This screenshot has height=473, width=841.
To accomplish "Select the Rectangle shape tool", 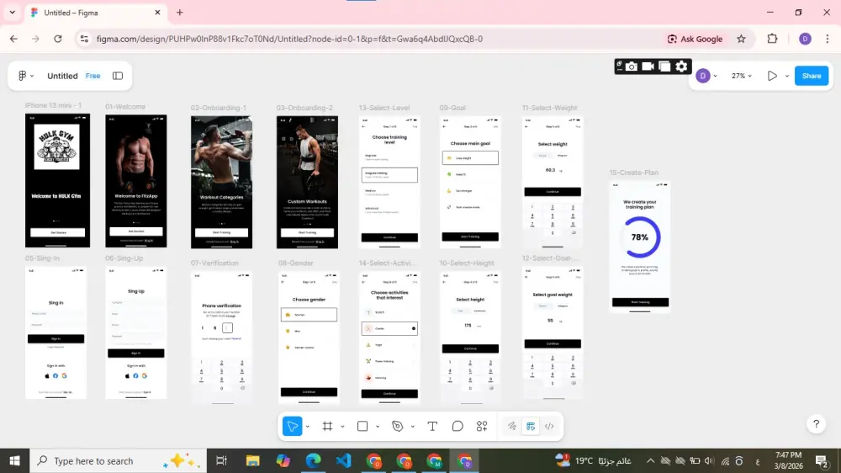I will tap(362, 427).
